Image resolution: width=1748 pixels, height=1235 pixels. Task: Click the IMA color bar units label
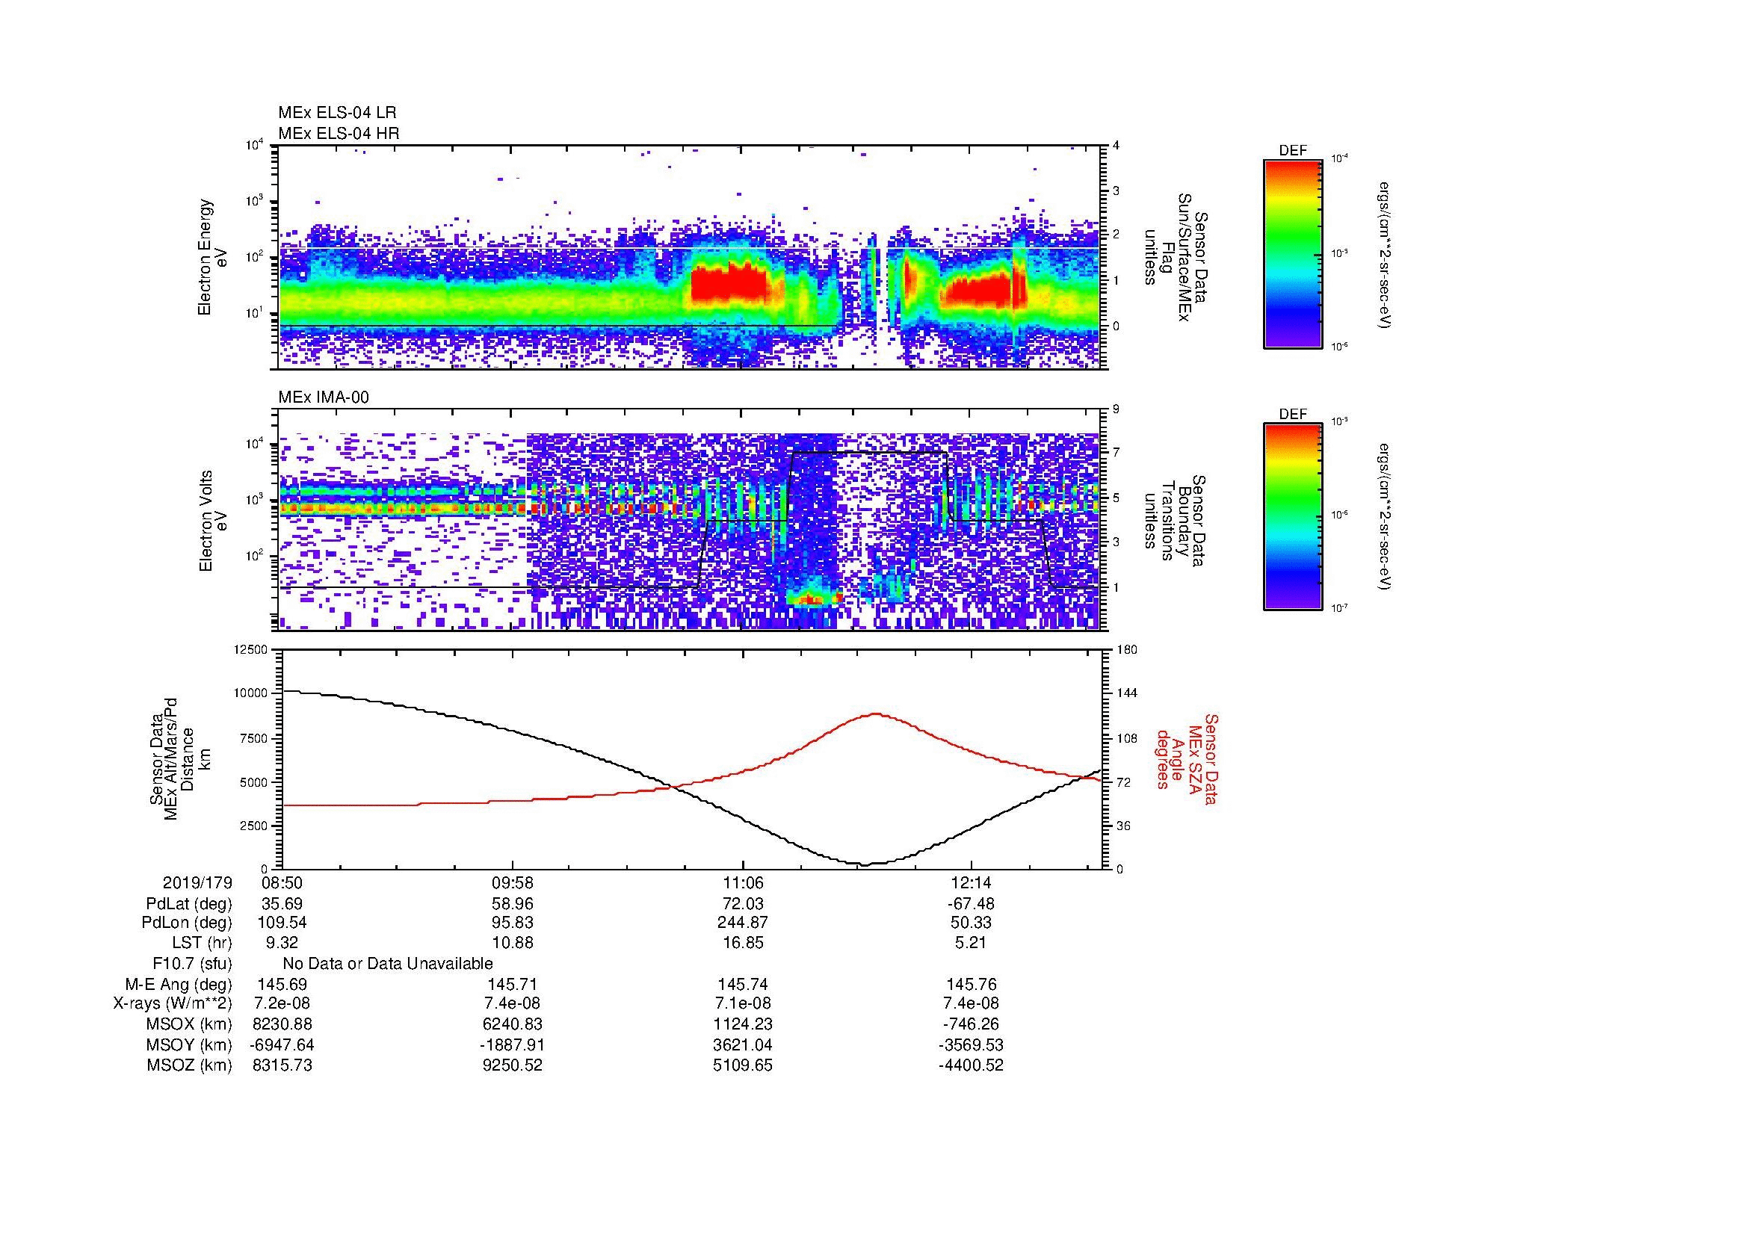pyautogui.click(x=1385, y=517)
